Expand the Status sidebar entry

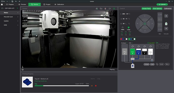pyautogui.click(x=10, y=13)
